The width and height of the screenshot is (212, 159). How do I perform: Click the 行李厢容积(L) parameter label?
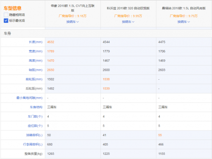click(x=33, y=145)
